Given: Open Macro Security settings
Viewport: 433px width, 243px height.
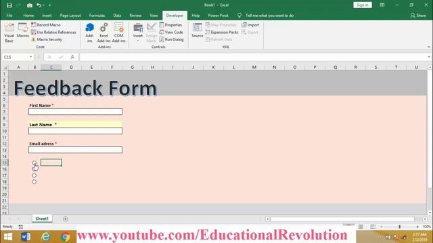Looking at the screenshot, I should (47, 39).
